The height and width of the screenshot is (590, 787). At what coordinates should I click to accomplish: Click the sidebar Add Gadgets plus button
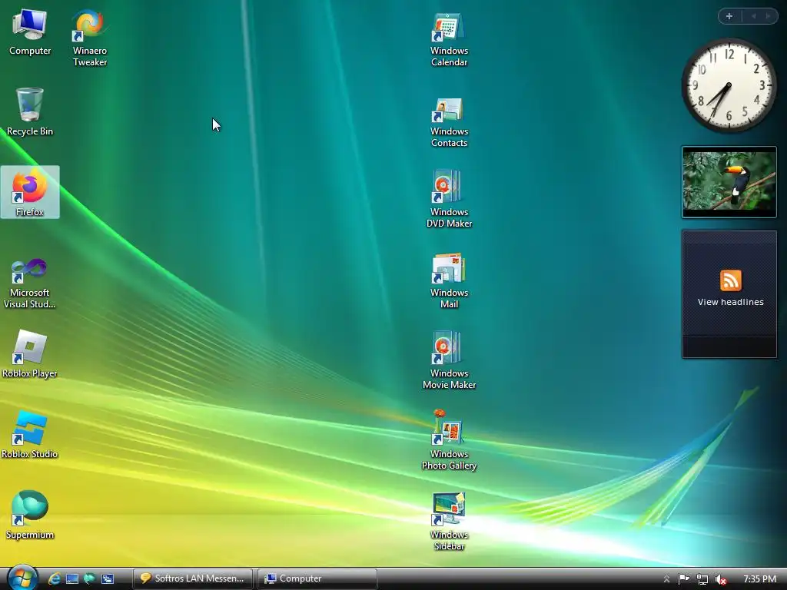pyautogui.click(x=730, y=16)
